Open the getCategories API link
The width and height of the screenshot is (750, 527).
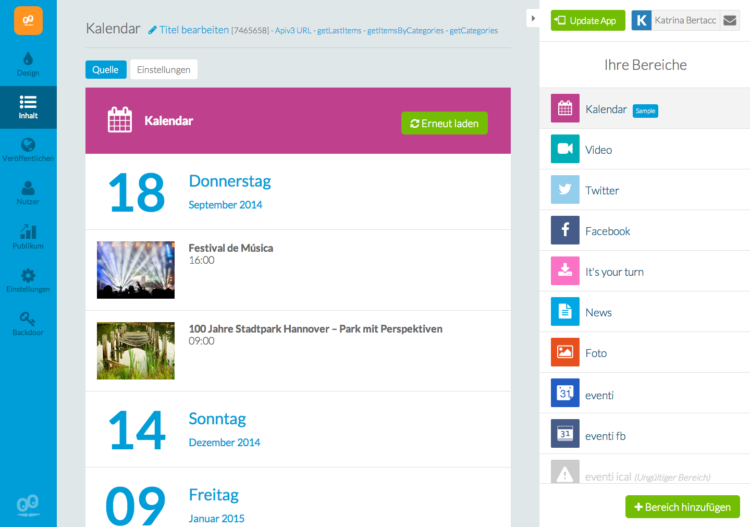click(473, 31)
